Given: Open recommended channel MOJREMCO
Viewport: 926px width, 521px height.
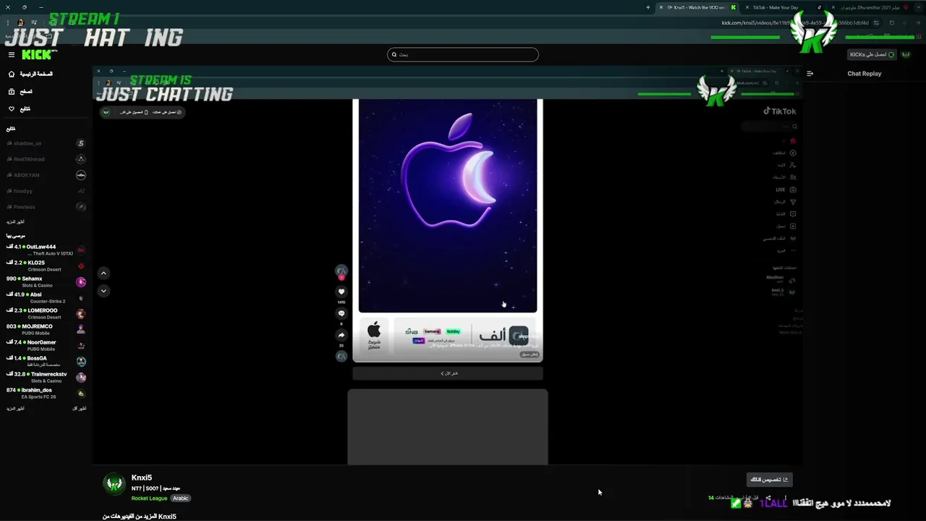Looking at the screenshot, I should 46,329.
